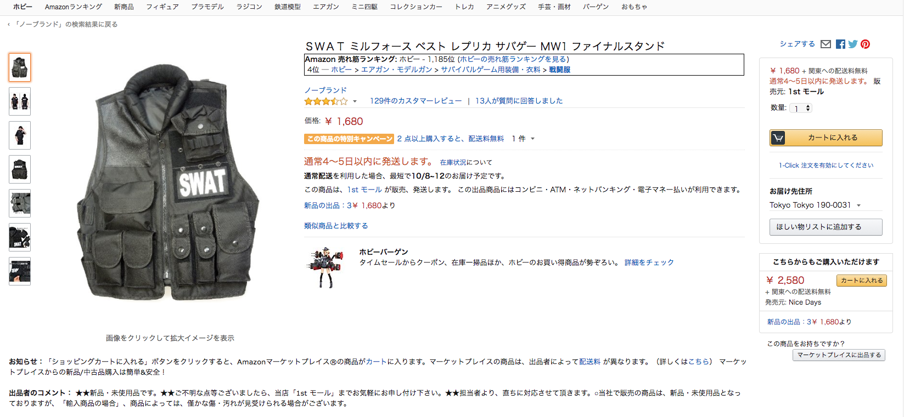The height and width of the screenshot is (417, 904).
Task: Add the ¥2,580 Nice Days offer to cart
Action: (861, 281)
